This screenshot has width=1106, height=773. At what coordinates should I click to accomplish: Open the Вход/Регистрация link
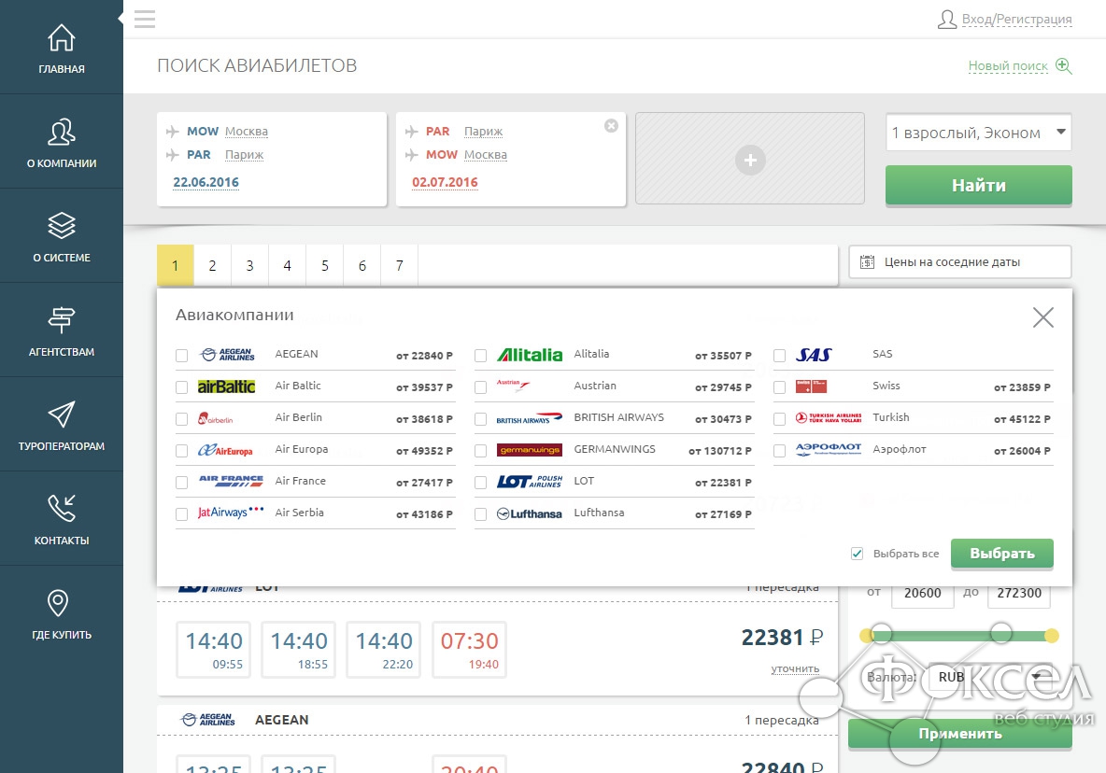[x=1016, y=19]
